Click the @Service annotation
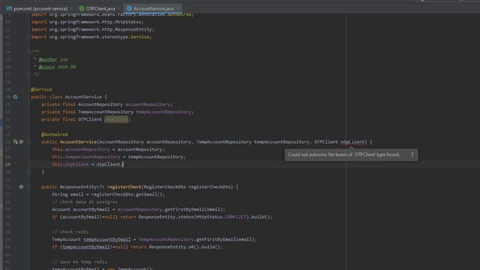The image size is (480, 270). 41,89
